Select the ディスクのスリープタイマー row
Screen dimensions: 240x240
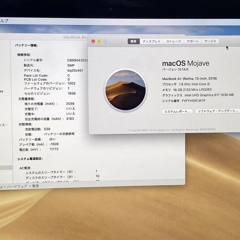click(x=62, y=177)
